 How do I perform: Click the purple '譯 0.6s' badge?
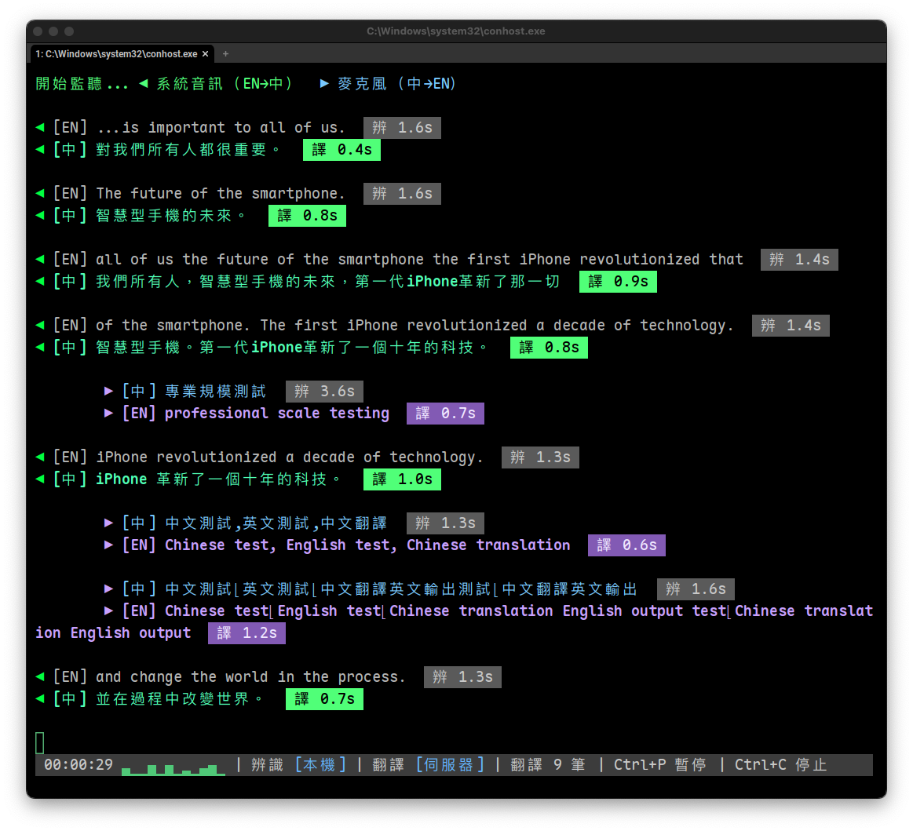pos(626,545)
